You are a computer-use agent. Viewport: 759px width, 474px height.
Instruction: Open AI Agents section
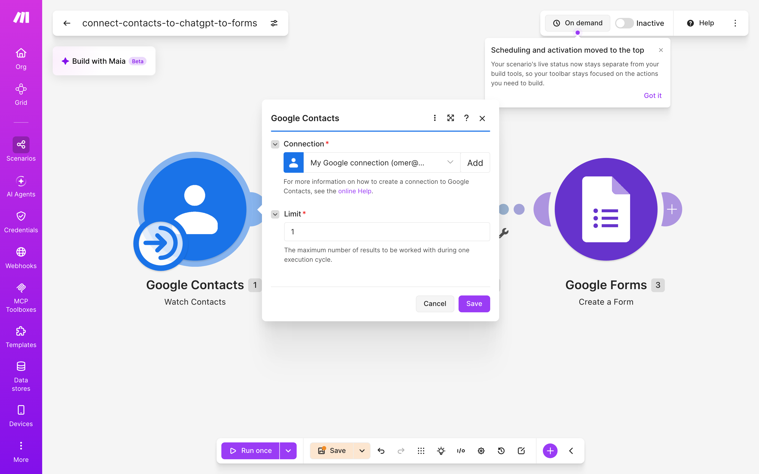(21, 186)
